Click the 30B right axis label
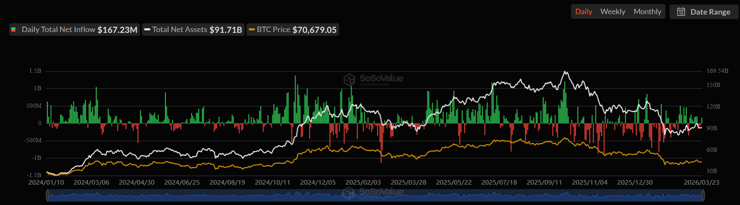The image size is (740, 205). click(712, 171)
